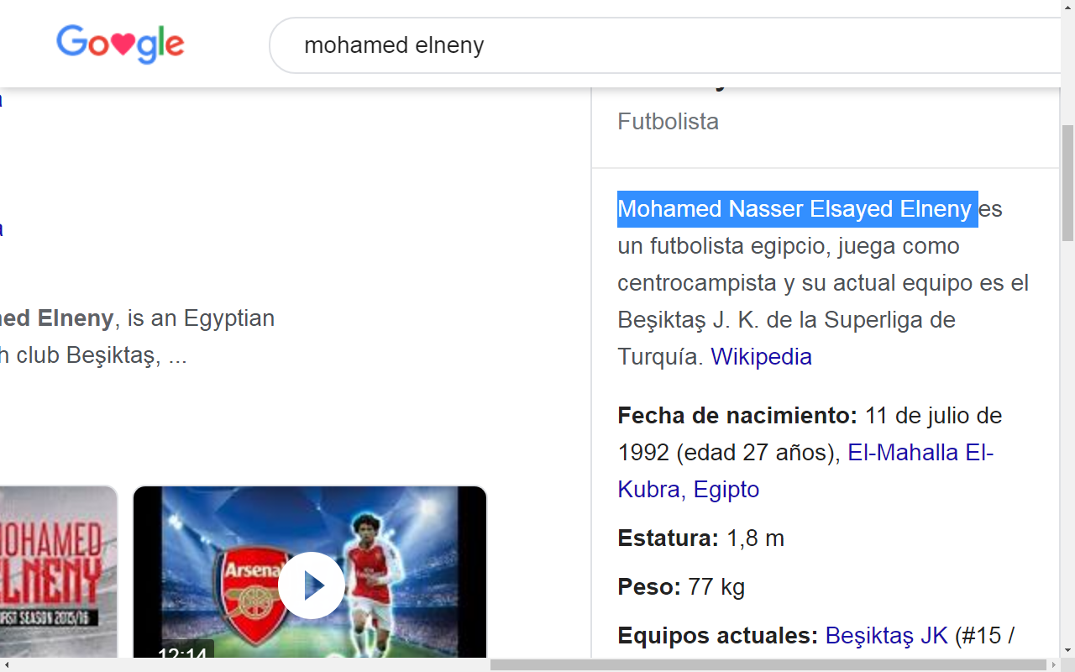Play the Arsenal video with the play button
The width and height of the screenshot is (1075, 672).
(x=311, y=585)
